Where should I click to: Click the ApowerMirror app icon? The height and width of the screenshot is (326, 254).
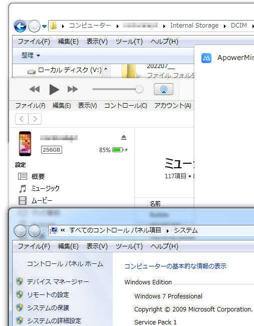point(206,58)
